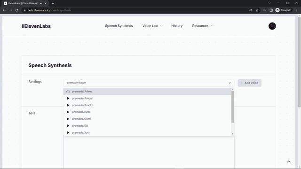Choose premade/Arnold voice option
301x169 pixels.
147,105
